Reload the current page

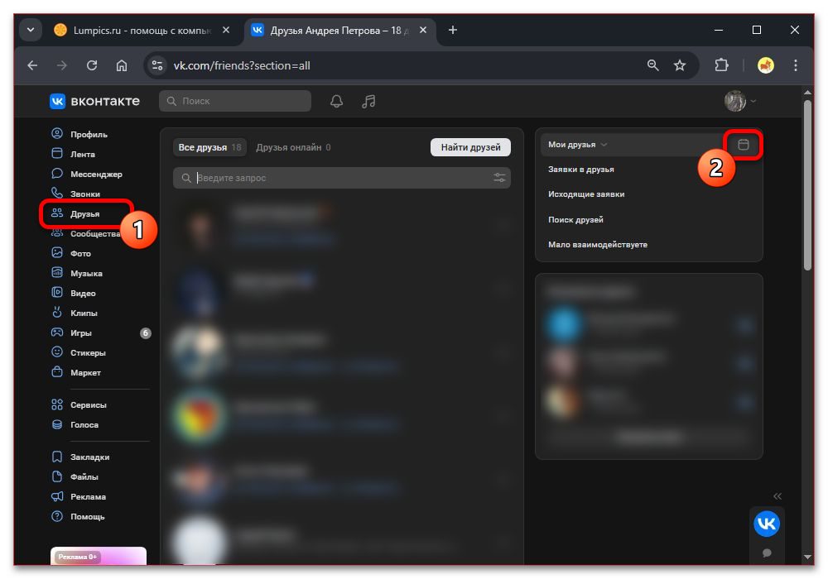[92, 65]
